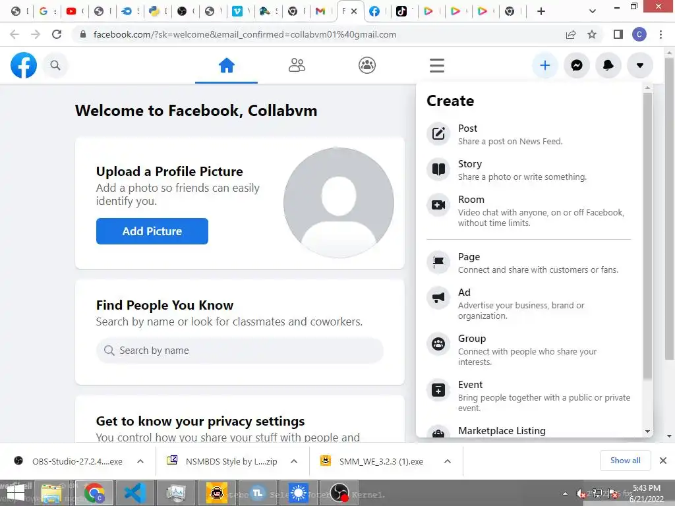Click the default profile picture avatar
The image size is (675, 506).
(x=338, y=203)
